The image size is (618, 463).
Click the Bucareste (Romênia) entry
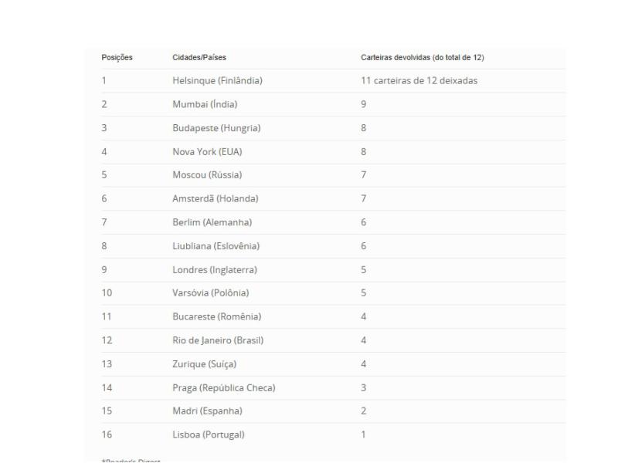(x=216, y=316)
